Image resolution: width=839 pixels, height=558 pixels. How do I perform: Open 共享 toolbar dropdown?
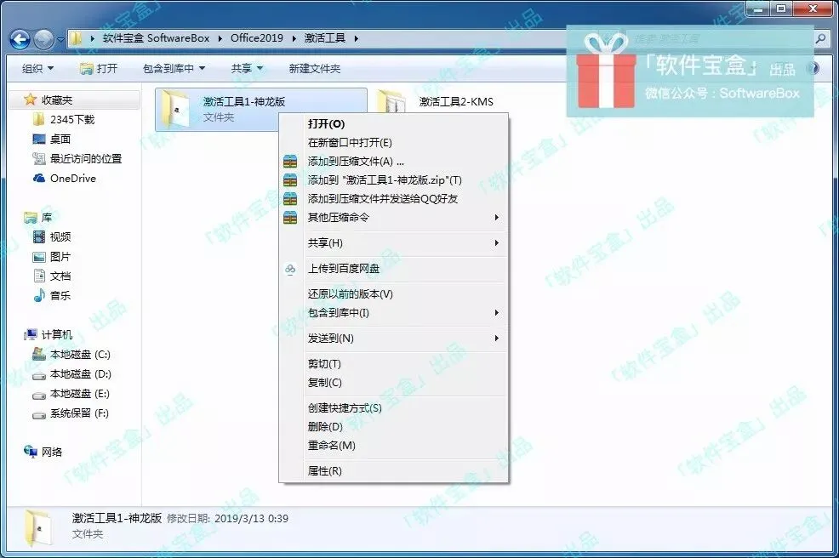tap(247, 69)
